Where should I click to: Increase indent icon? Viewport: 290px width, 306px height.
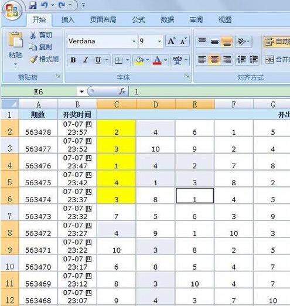[x=253, y=59]
